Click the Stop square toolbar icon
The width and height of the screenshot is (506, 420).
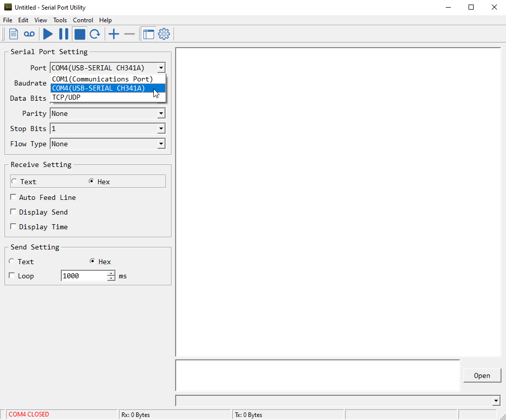(79, 34)
